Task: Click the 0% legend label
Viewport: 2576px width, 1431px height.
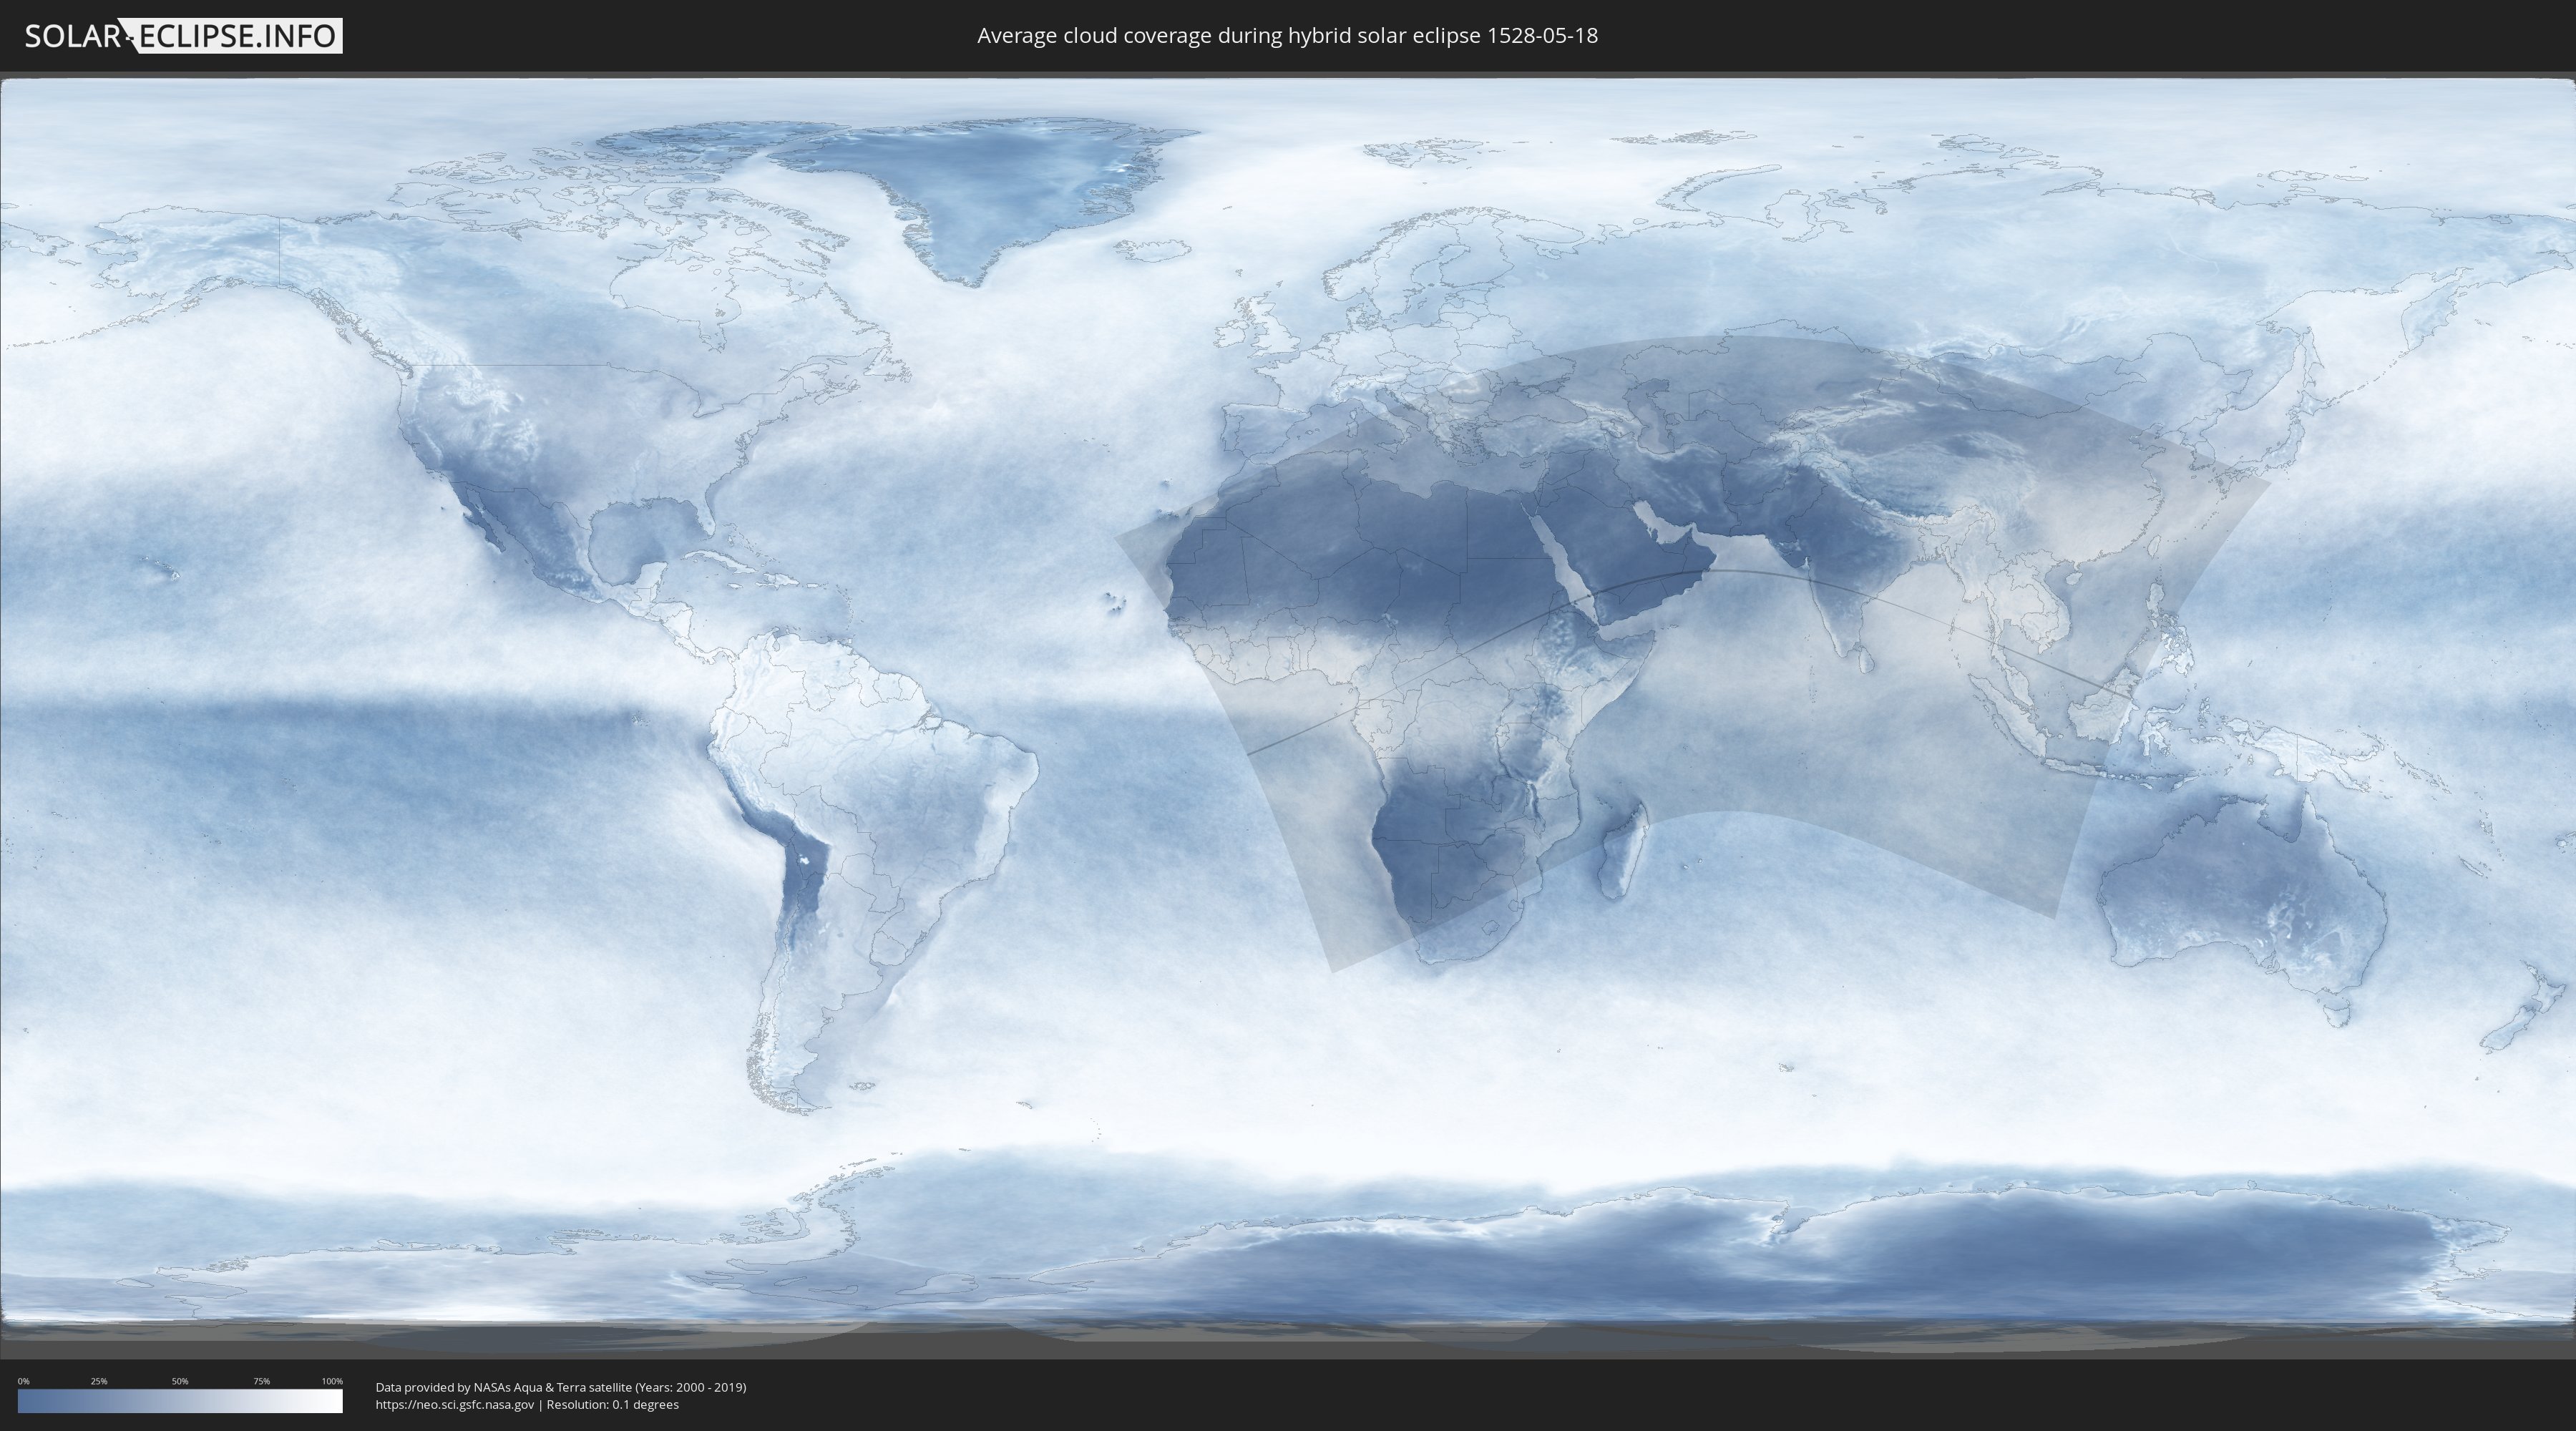Action: (24, 1381)
